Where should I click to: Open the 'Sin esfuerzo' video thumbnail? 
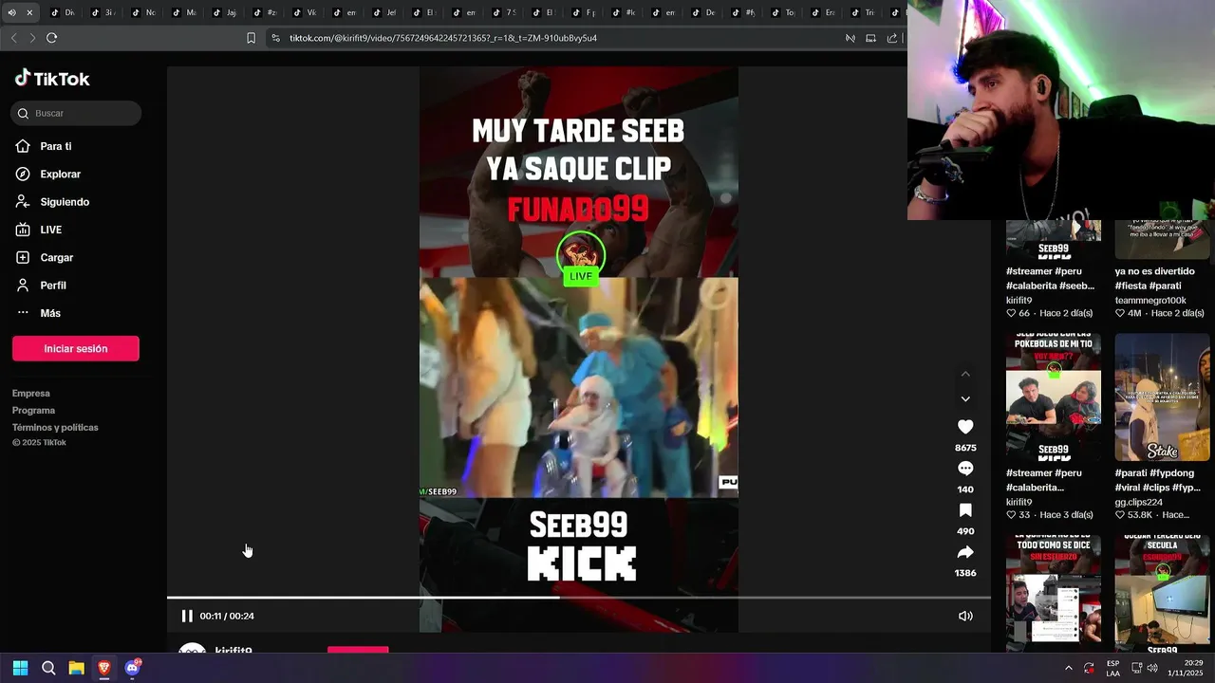1054,594
